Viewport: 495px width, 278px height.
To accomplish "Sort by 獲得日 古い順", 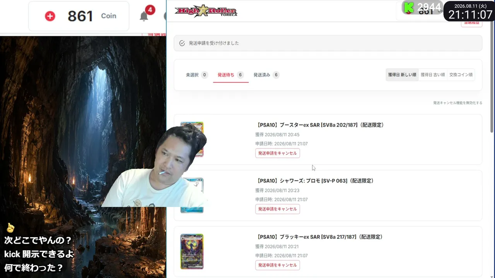I will [x=433, y=75].
